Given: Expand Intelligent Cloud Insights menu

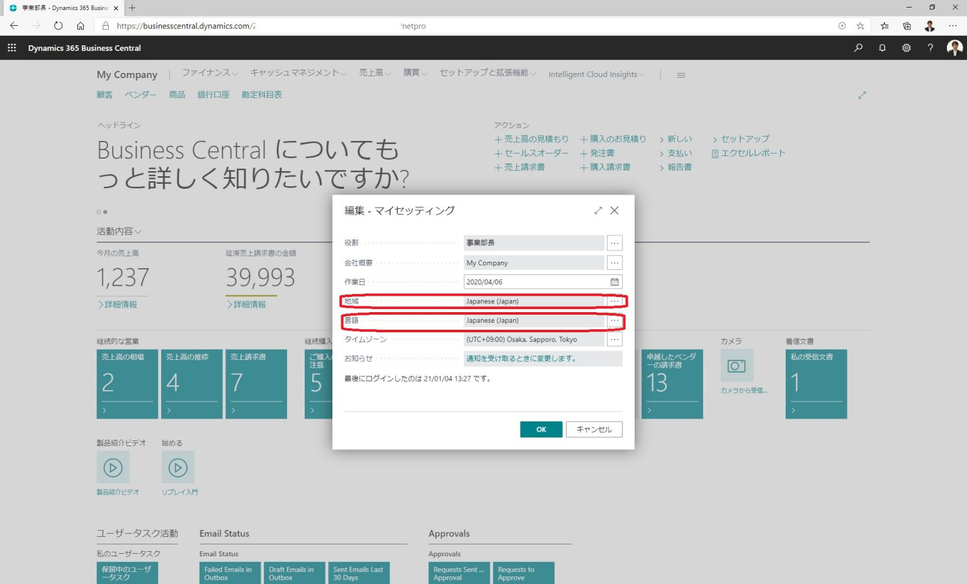Looking at the screenshot, I should (x=597, y=74).
